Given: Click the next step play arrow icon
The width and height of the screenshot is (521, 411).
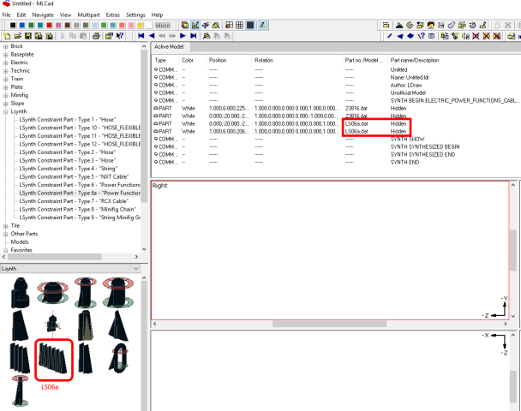Looking at the screenshot, I should pos(184,36).
